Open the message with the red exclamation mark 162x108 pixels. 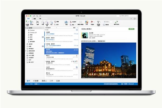61,57
